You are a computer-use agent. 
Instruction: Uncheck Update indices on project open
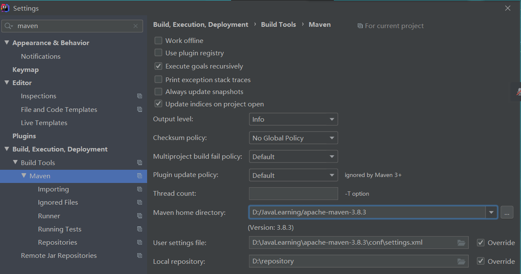[158, 104]
